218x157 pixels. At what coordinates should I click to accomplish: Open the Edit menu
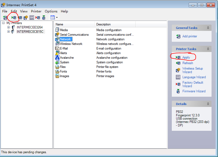tap(14, 11)
